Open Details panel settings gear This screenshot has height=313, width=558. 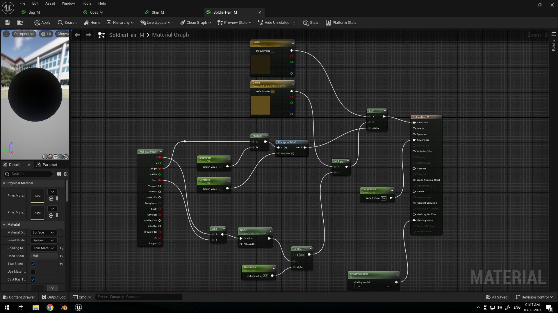coord(66,174)
